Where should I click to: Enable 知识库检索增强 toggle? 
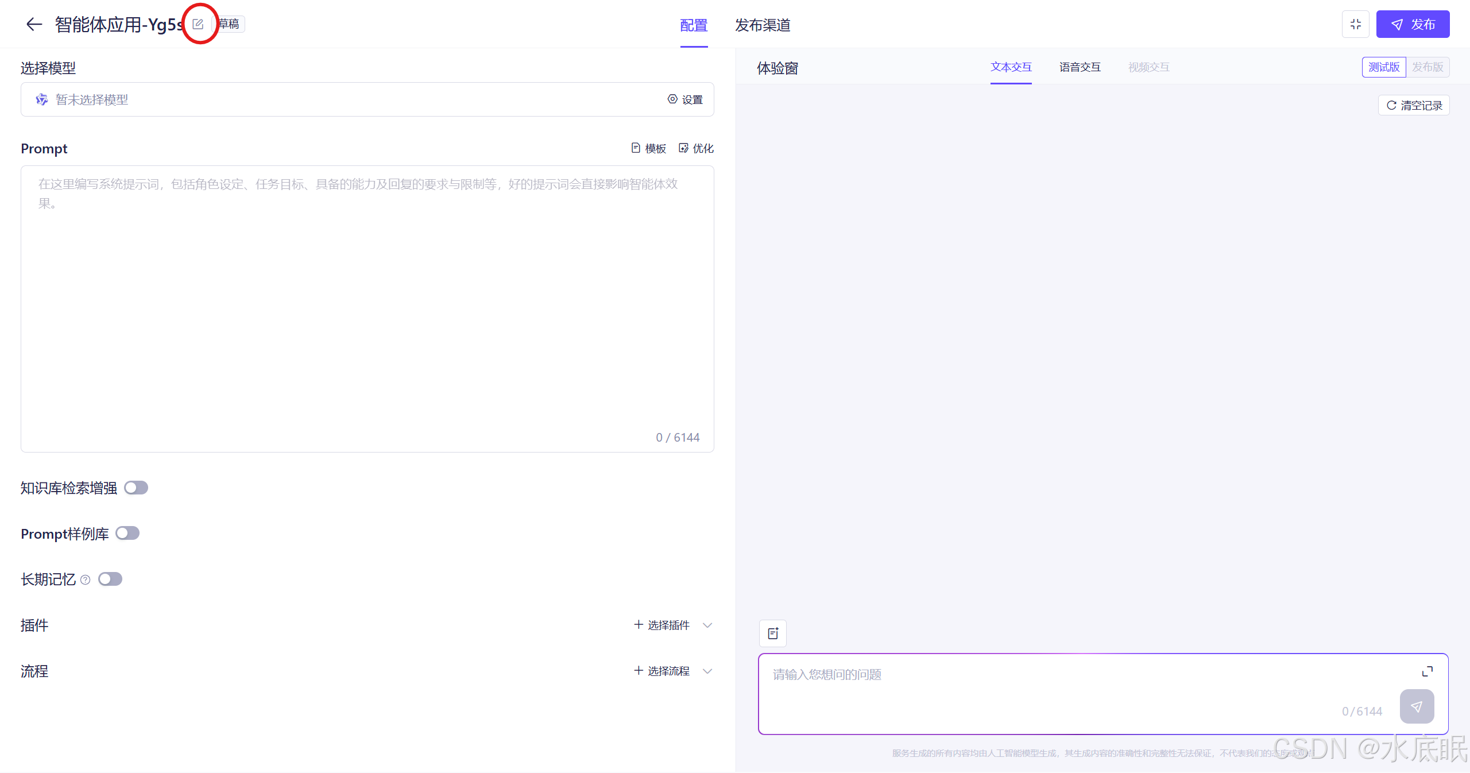136,488
